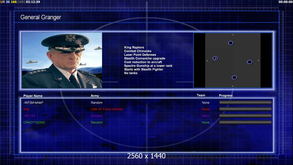This screenshot has height=165, width=293.
Task: Click the Team column header
Action: click(x=201, y=95)
